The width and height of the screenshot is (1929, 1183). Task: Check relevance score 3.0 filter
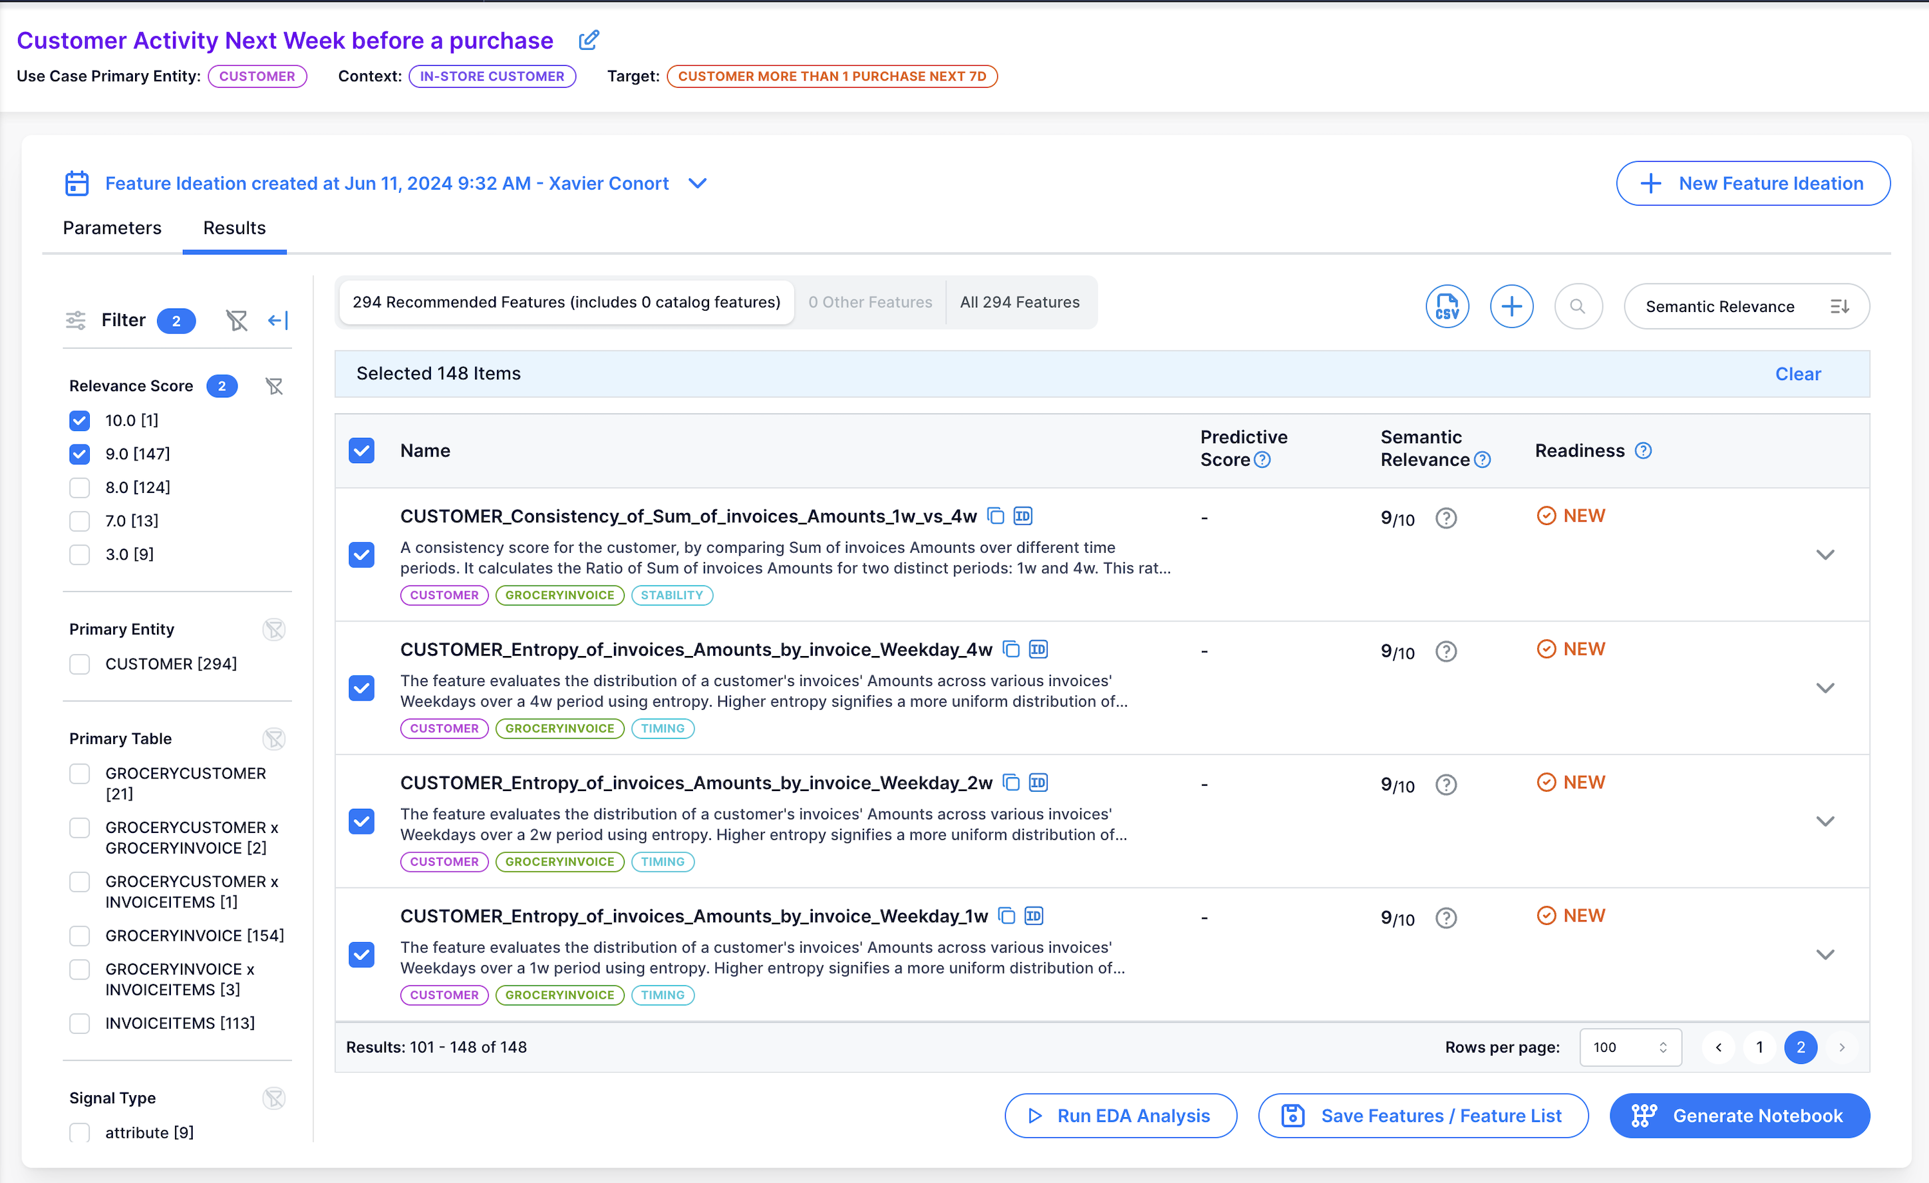coord(79,554)
